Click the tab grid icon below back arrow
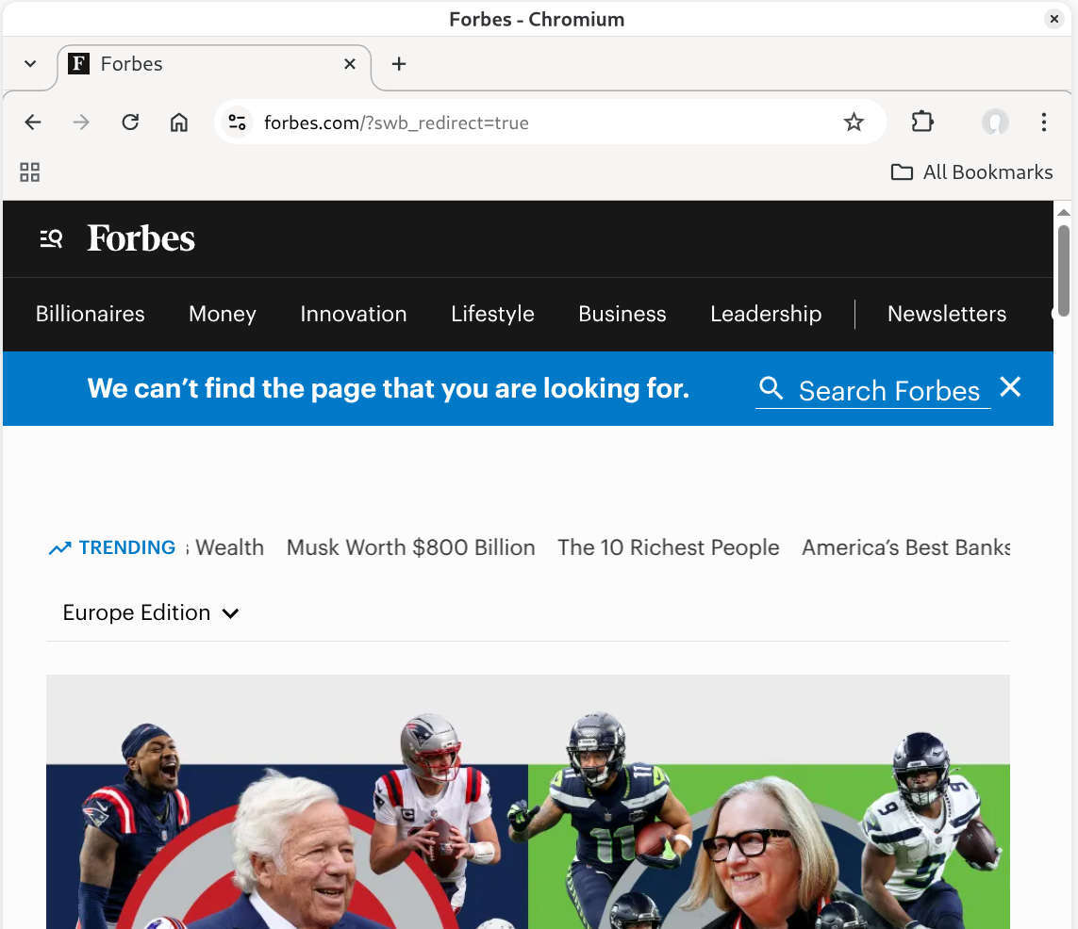This screenshot has height=929, width=1078. 29,172
